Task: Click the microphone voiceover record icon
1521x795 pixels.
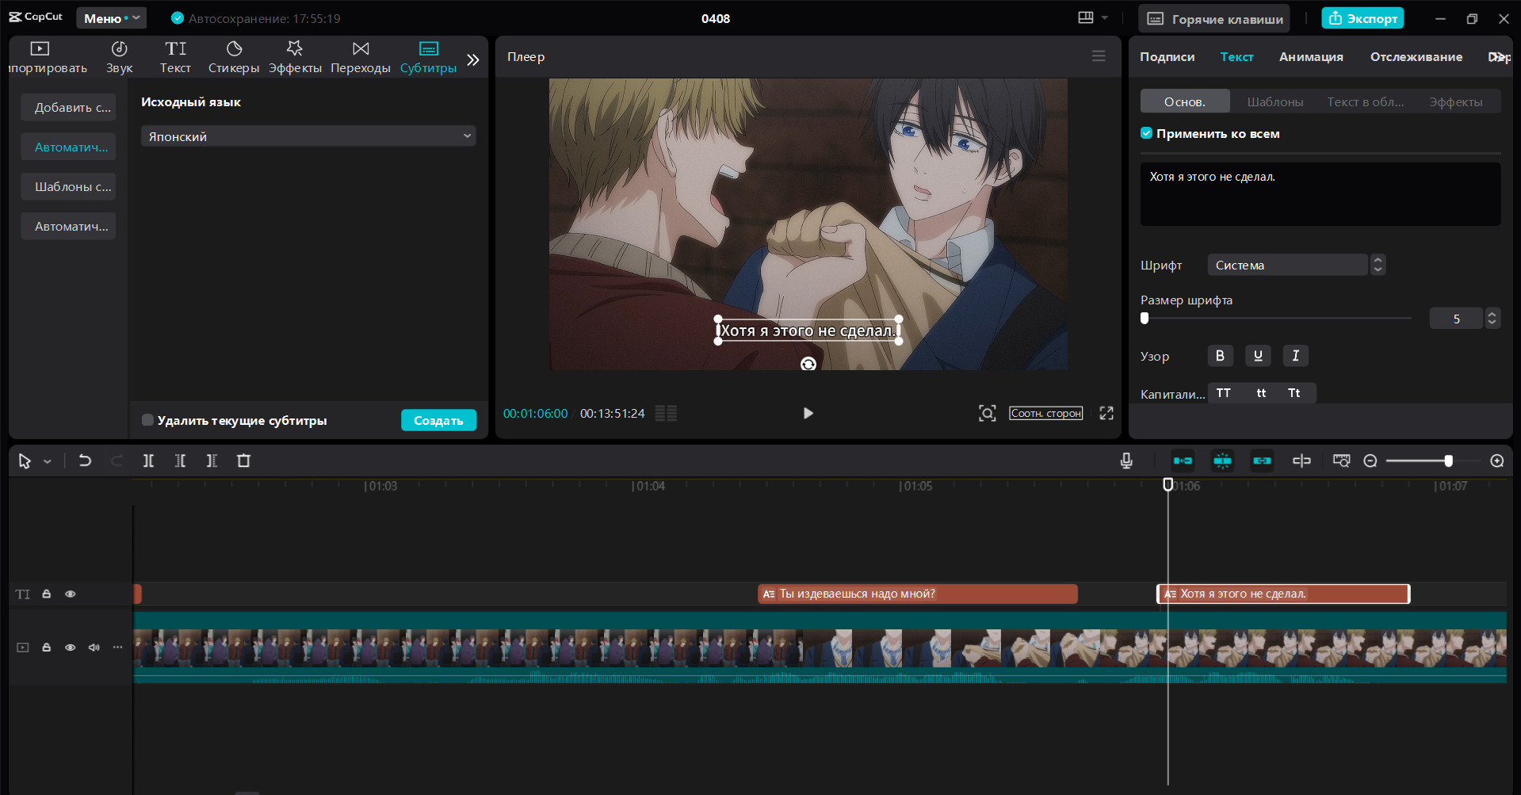Action: click(x=1126, y=461)
